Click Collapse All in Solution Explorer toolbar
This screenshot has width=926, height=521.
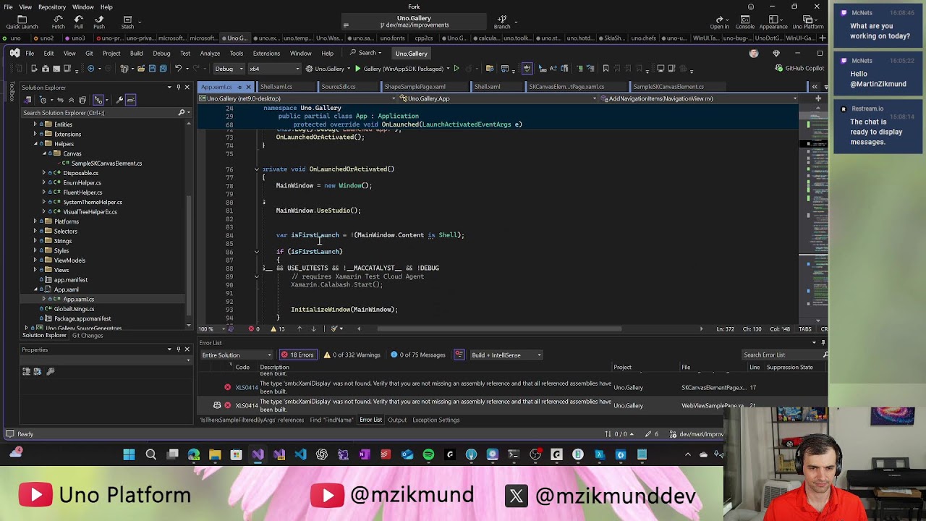click(71, 100)
